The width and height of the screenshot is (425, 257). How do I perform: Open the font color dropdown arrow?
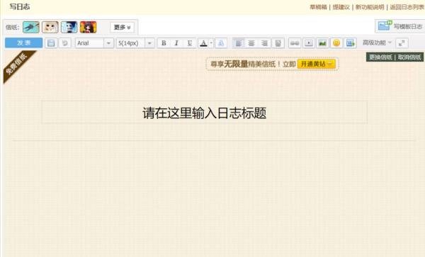pyautogui.click(x=211, y=43)
